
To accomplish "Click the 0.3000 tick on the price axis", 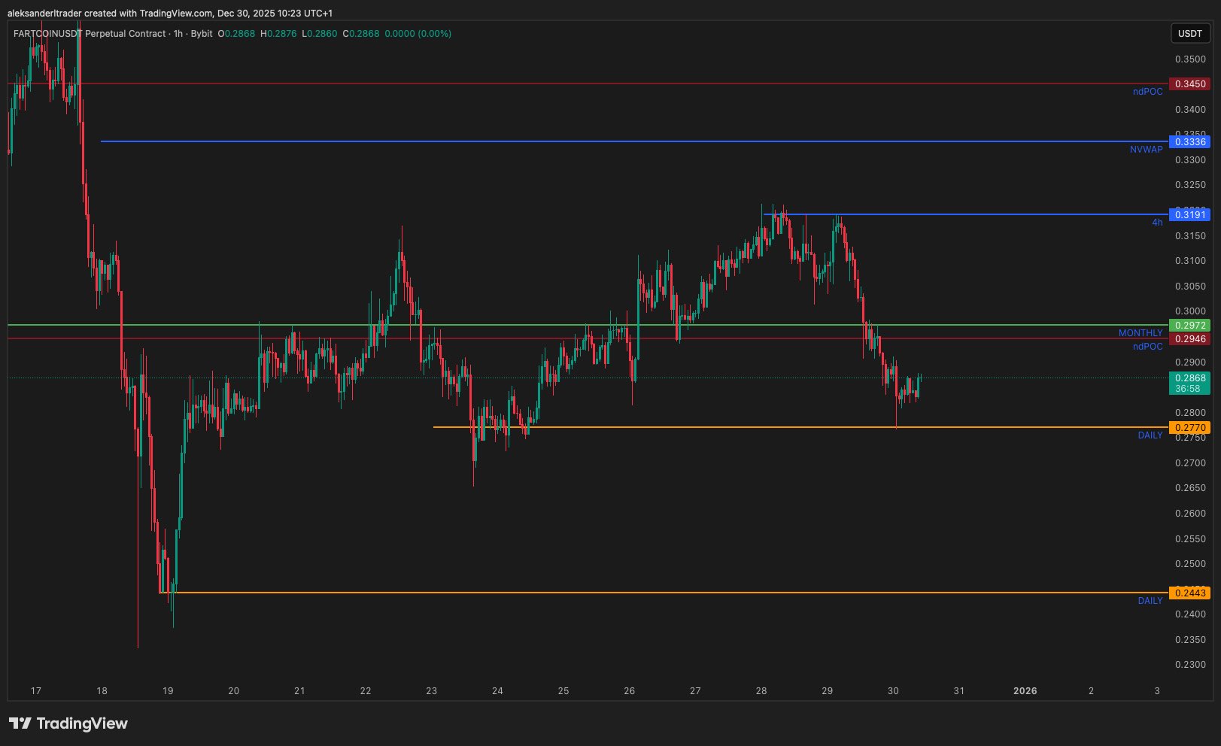I will coord(1190,311).
